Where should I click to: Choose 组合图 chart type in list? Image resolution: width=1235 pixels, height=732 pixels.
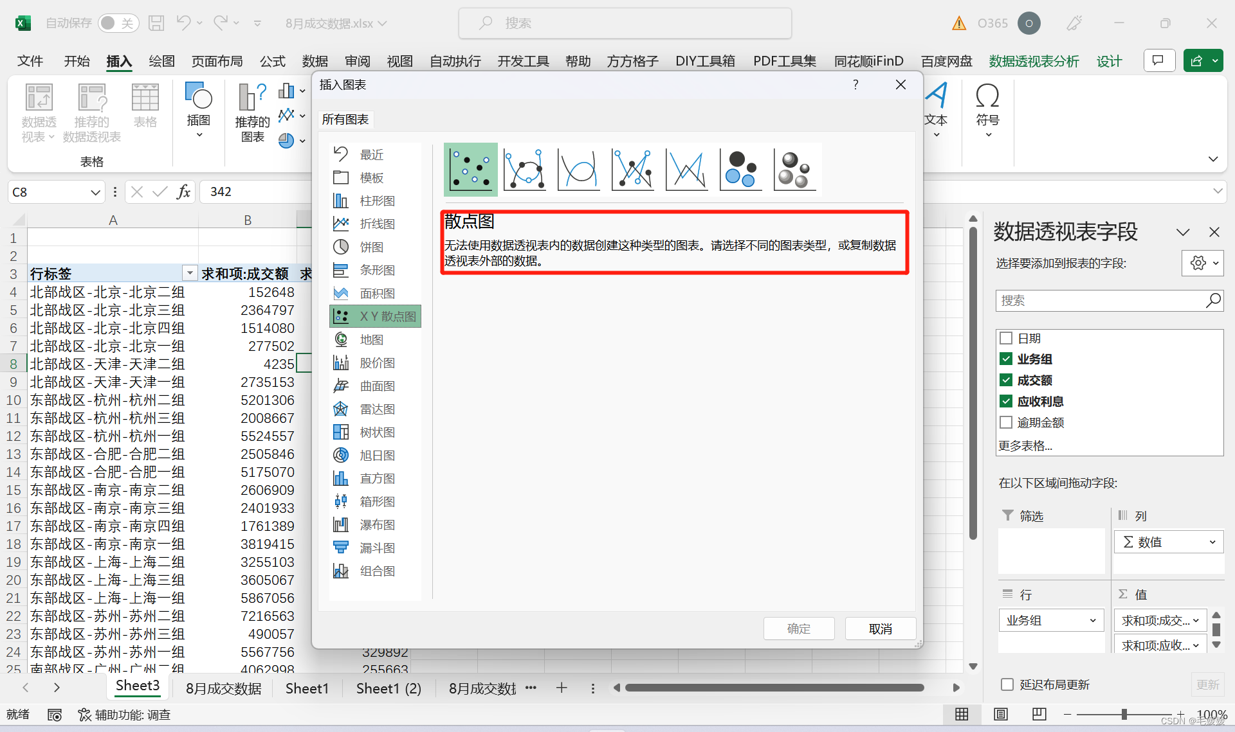pyautogui.click(x=375, y=571)
